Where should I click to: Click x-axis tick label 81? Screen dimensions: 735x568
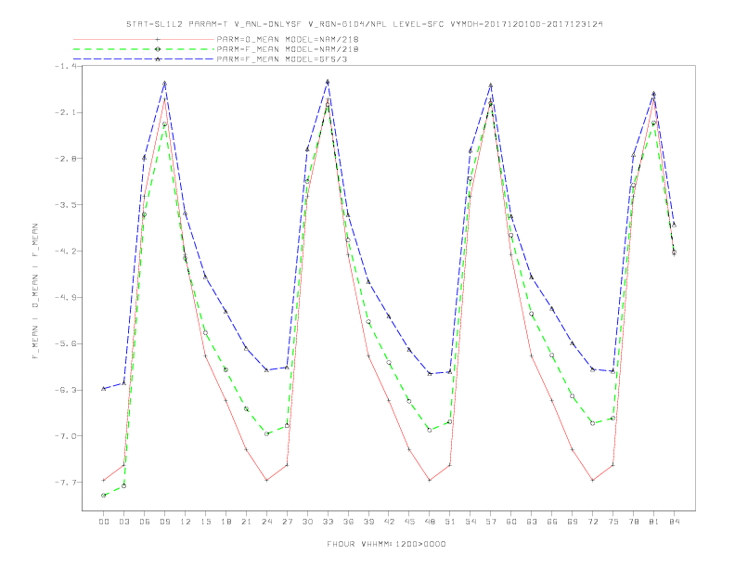[654, 522]
